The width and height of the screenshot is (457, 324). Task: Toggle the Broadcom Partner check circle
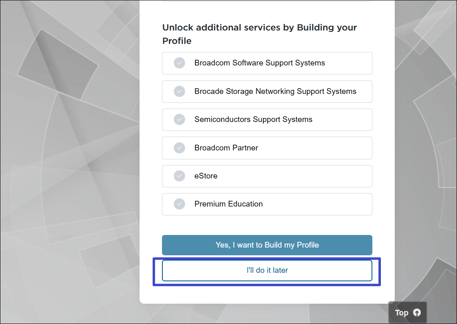(x=179, y=148)
